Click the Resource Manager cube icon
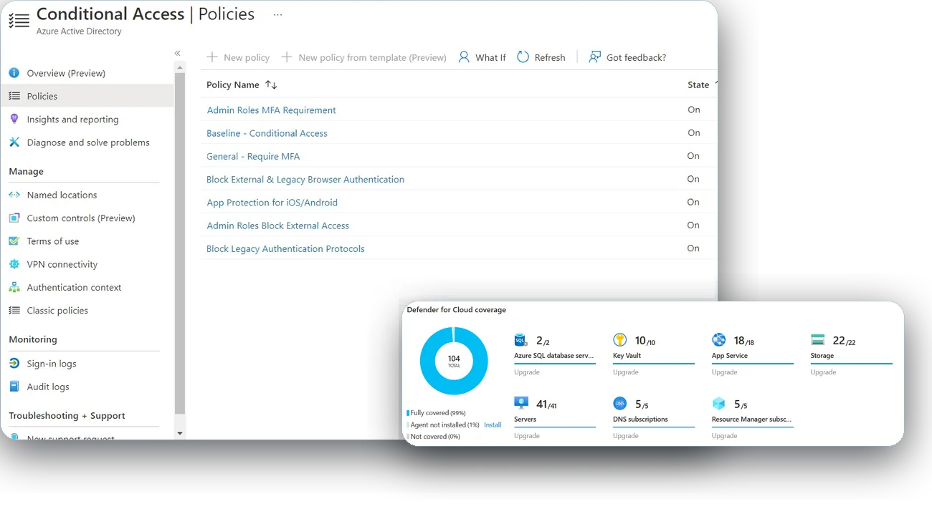Image resolution: width=932 pixels, height=514 pixels. click(719, 403)
